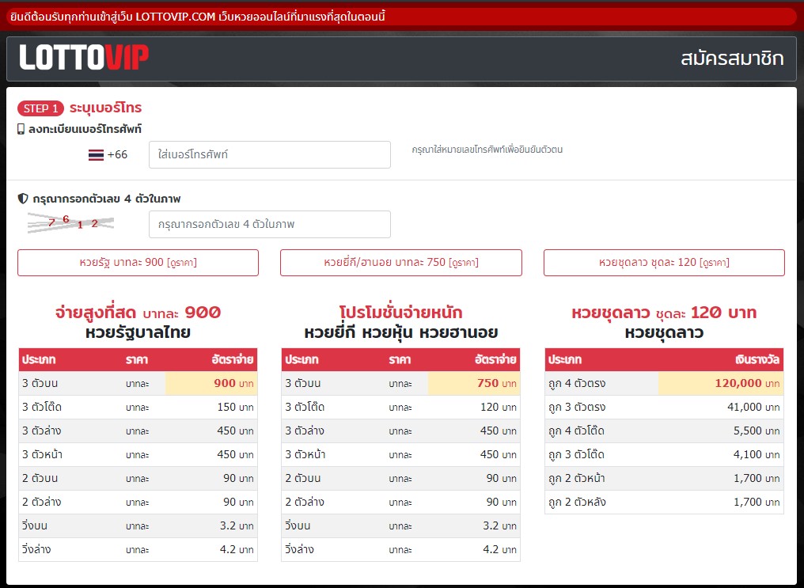Click the STEP 1 red badge
The height and width of the screenshot is (588, 804).
[x=40, y=108]
